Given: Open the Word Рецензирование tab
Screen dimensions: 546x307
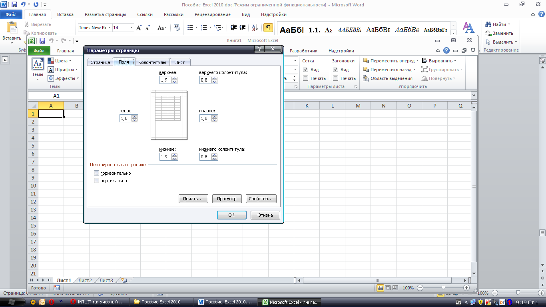Looking at the screenshot, I should [212, 14].
